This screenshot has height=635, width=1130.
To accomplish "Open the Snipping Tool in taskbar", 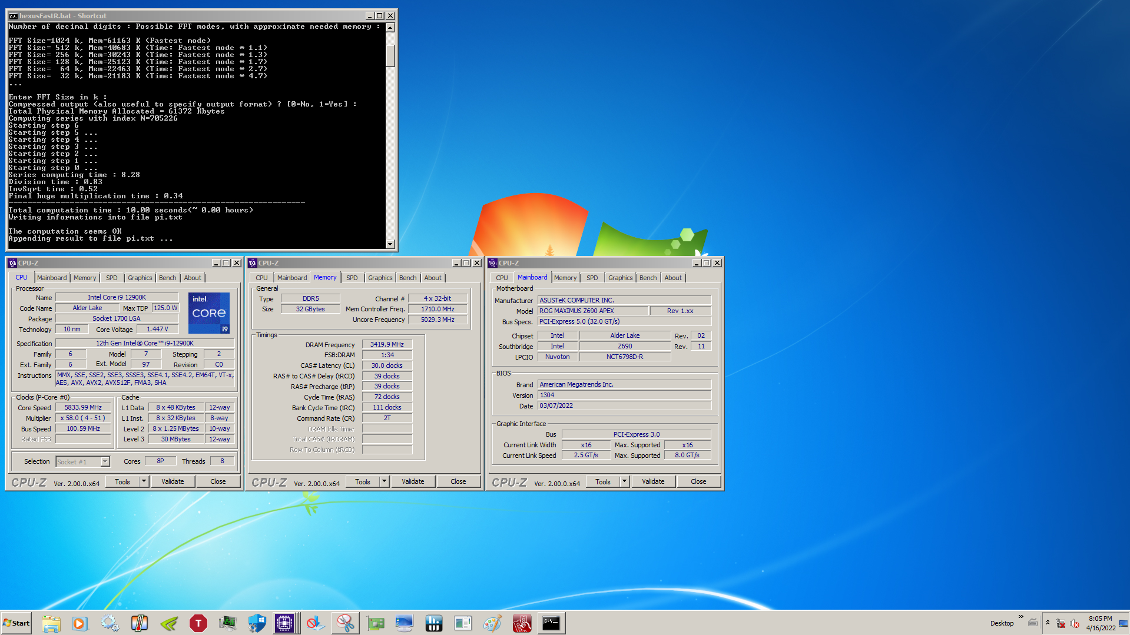I will [x=346, y=623].
